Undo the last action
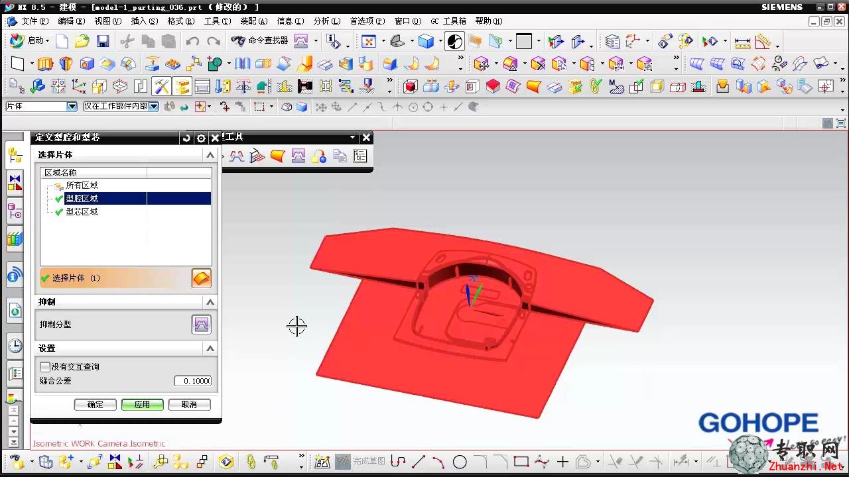849x477 pixels. coord(192,42)
